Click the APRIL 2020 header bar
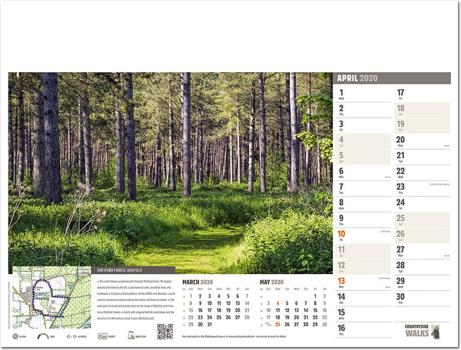Viewport: 461px width, 350px height. [391, 78]
